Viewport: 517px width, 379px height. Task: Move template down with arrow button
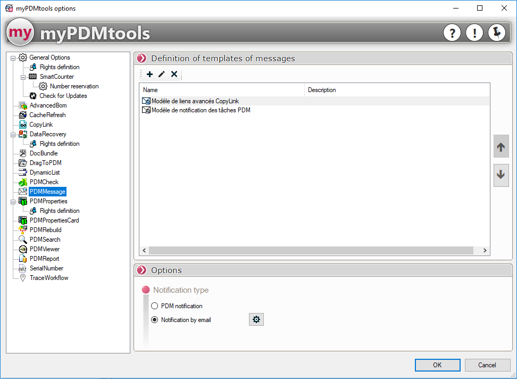(x=501, y=175)
